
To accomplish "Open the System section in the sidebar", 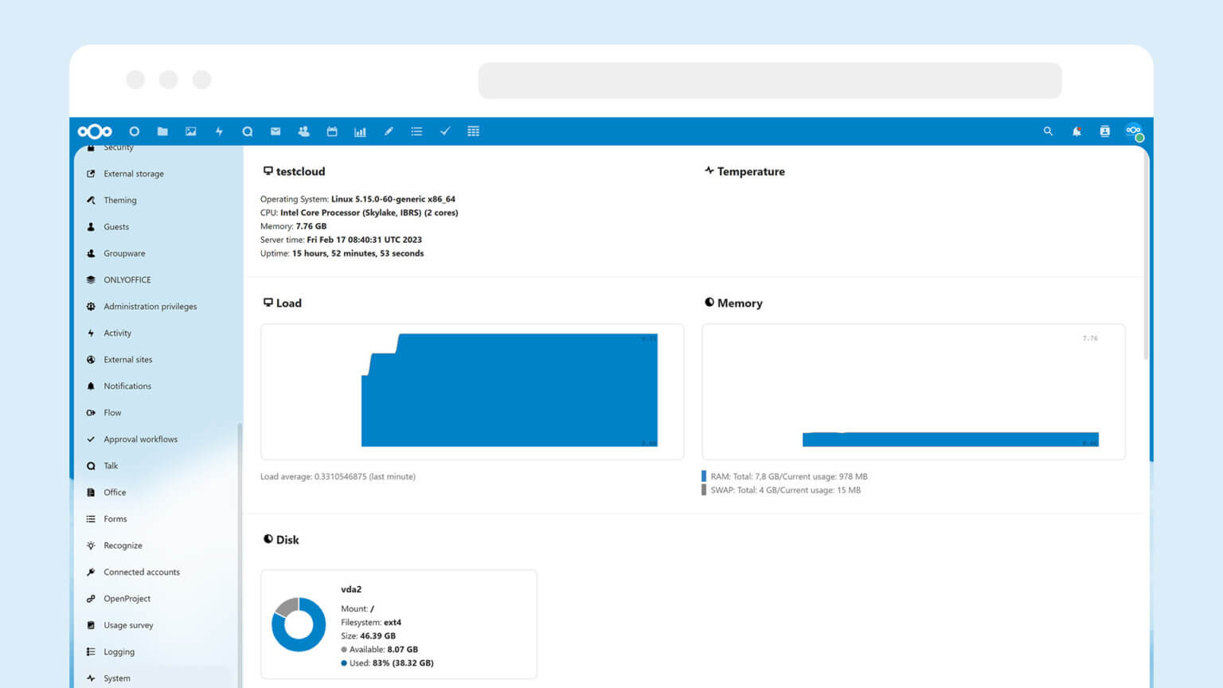I will click(x=117, y=678).
